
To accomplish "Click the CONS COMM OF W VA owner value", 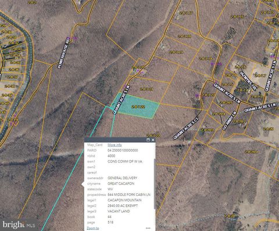I will point(125,161).
